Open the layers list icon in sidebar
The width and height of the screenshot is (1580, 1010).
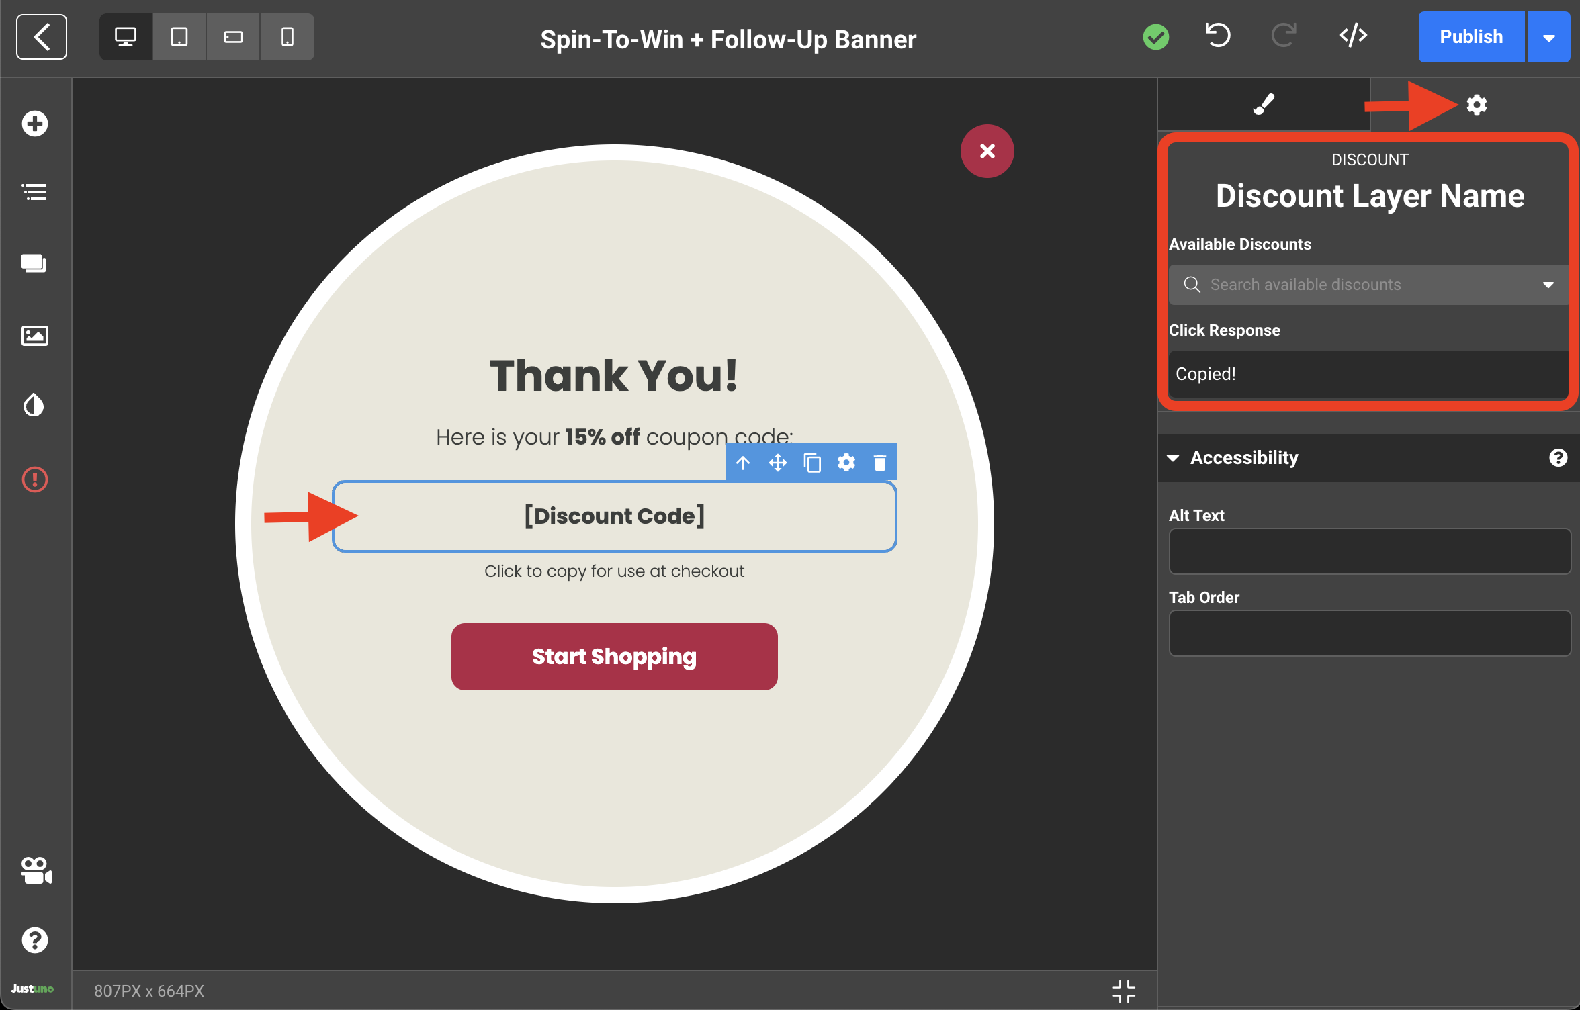click(34, 193)
